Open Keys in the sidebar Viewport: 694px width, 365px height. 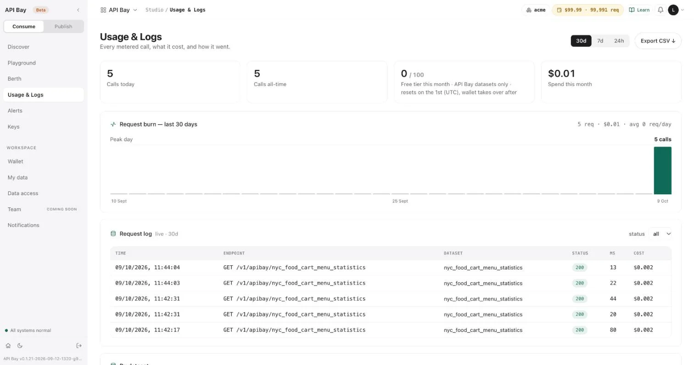(43, 127)
